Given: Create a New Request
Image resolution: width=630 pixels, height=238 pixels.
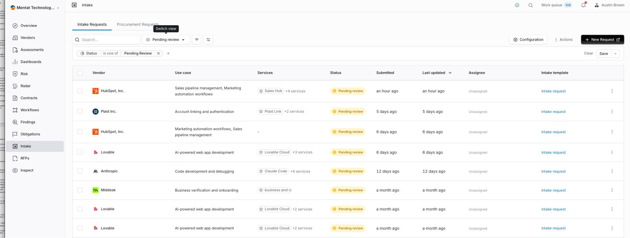Looking at the screenshot, I should tap(602, 39).
